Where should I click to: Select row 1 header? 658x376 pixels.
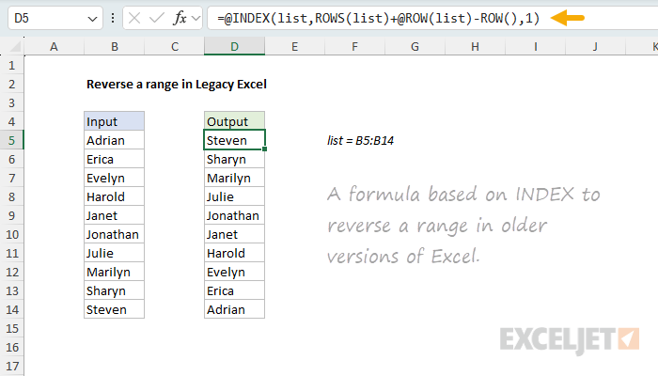[11, 66]
